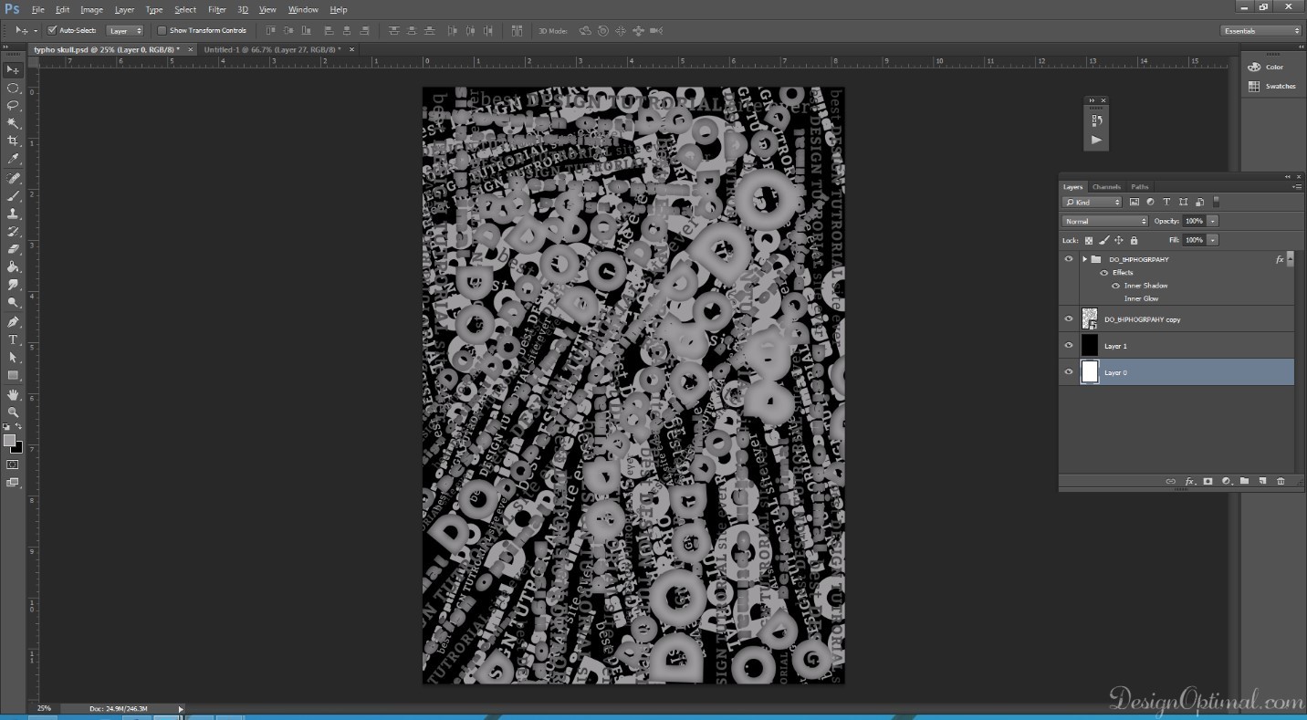1307x720 pixels.
Task: Select the Healing Brush tool
Action: (13, 178)
